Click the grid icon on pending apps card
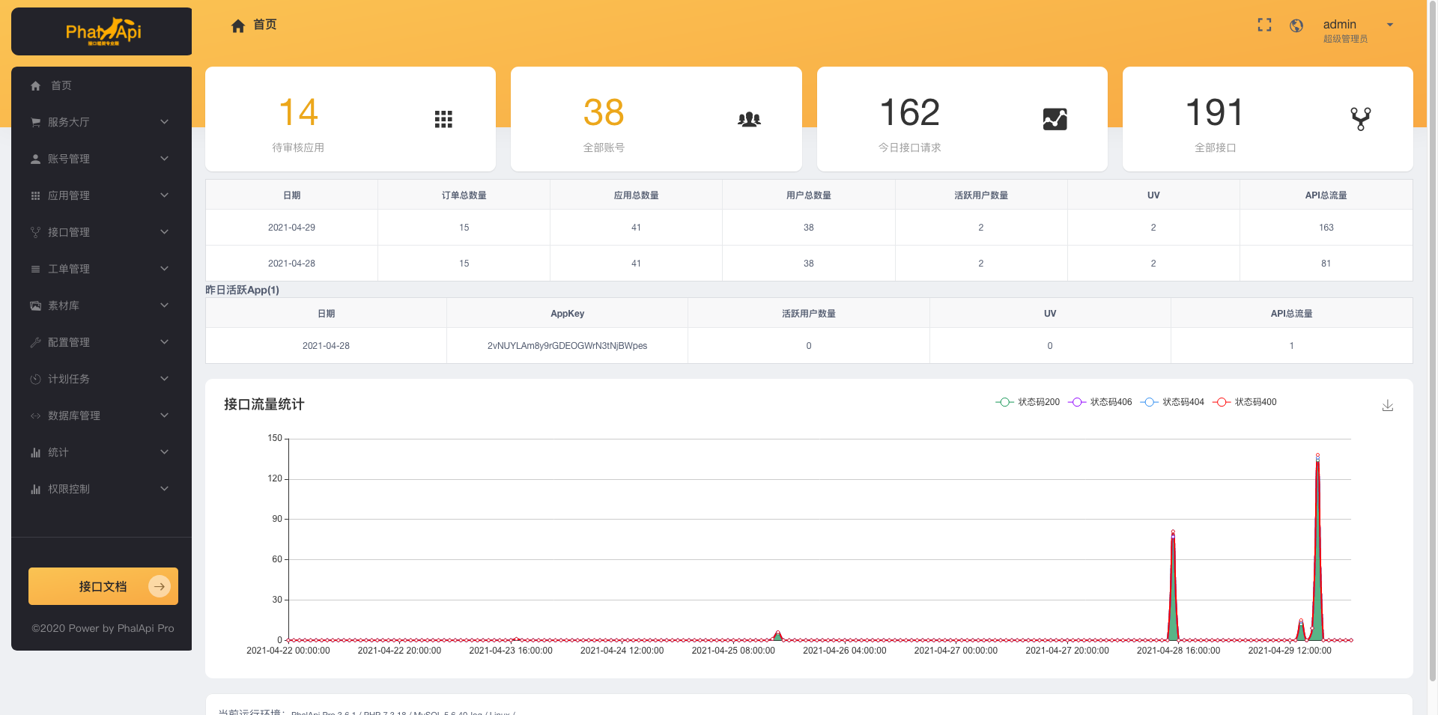1438x715 pixels. tap(443, 119)
